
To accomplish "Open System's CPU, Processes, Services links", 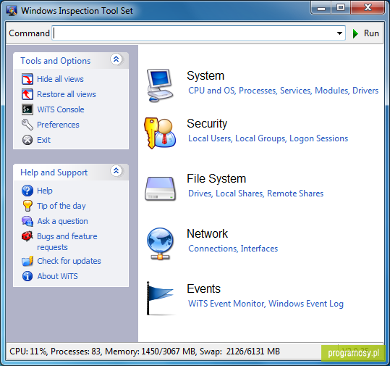I will 284,91.
